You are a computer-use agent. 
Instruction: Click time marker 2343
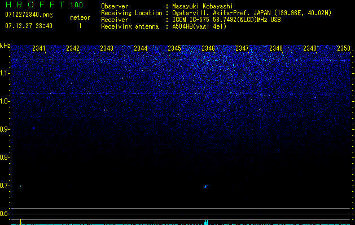(x=107, y=48)
